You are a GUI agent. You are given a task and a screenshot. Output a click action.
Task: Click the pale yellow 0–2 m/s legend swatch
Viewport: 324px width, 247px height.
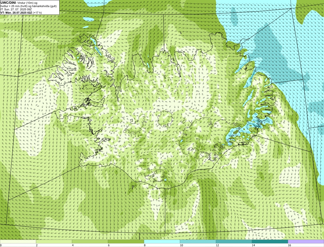coord(18,242)
